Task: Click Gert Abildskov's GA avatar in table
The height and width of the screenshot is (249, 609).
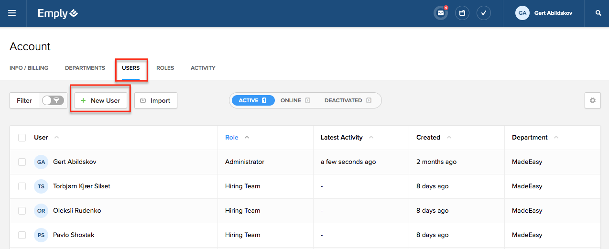Action: pos(41,162)
